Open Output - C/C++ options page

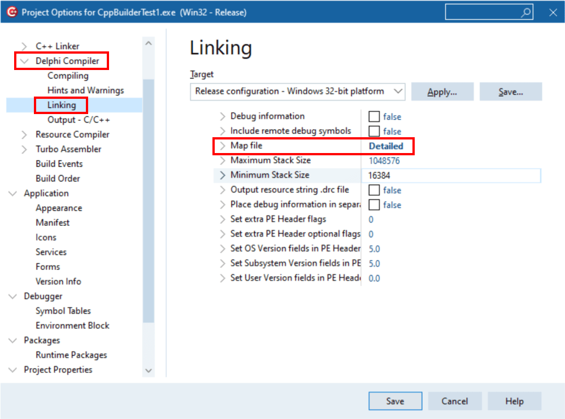coord(79,120)
